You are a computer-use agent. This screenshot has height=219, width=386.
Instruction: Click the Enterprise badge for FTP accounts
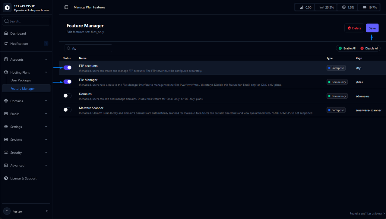click(336, 68)
